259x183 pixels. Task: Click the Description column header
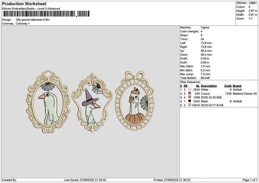(209, 86)
